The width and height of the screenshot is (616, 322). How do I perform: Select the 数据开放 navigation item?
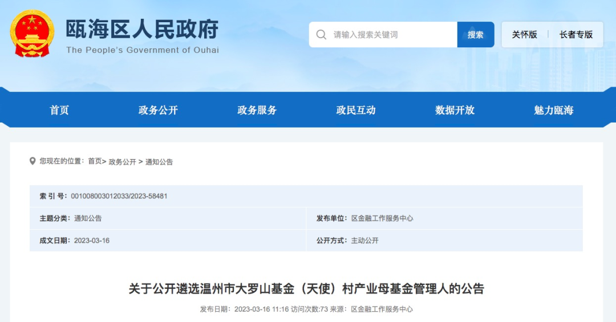click(455, 110)
